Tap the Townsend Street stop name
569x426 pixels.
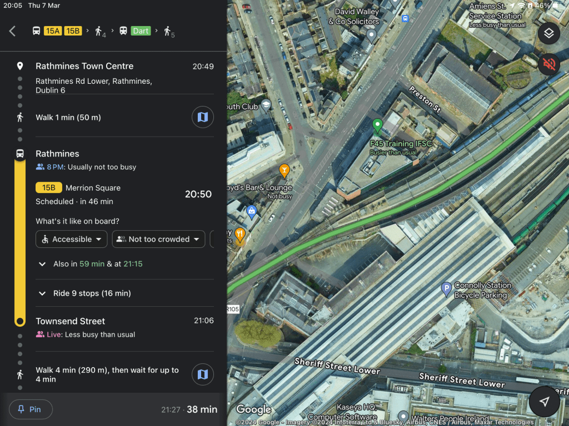tap(70, 321)
